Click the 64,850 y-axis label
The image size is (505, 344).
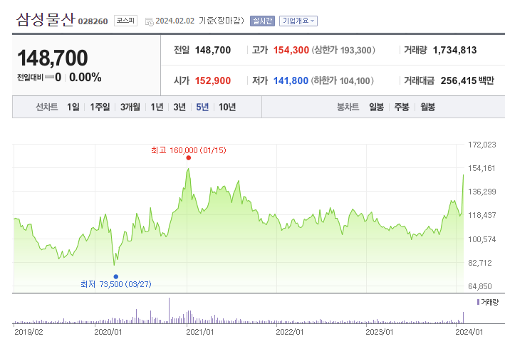[x=479, y=286]
